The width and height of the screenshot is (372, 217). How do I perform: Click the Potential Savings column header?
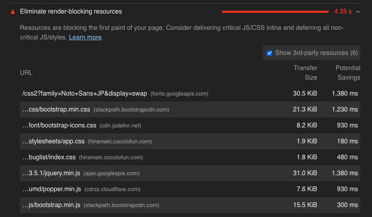(x=348, y=72)
